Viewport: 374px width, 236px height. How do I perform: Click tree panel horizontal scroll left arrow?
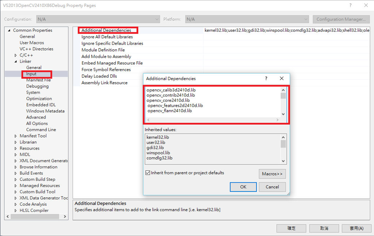tap(8, 216)
